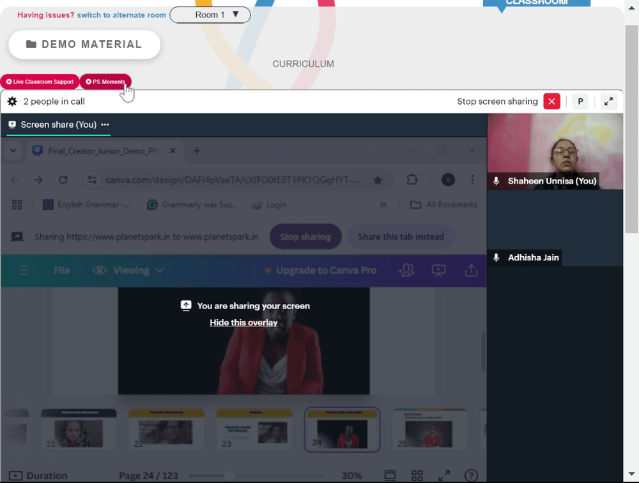Open the browser extensions puzzle icon

pos(412,180)
